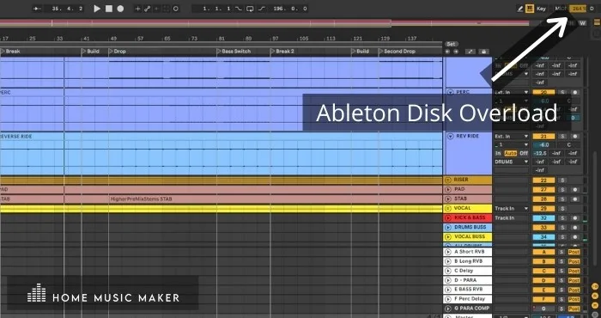Image resolution: width=601 pixels, height=318 pixels.
Task: Unfold the PAD track
Action: (x=447, y=189)
